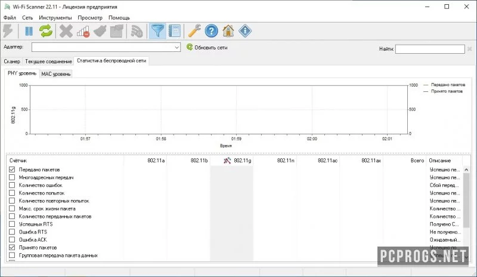The height and width of the screenshot is (277, 477).
Task: Select the PHY уровень tab
Action: [22, 73]
